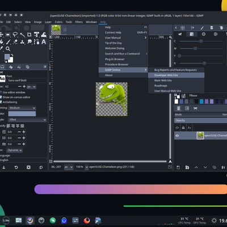Duplicate the layer in Layers panel

click(215, 167)
